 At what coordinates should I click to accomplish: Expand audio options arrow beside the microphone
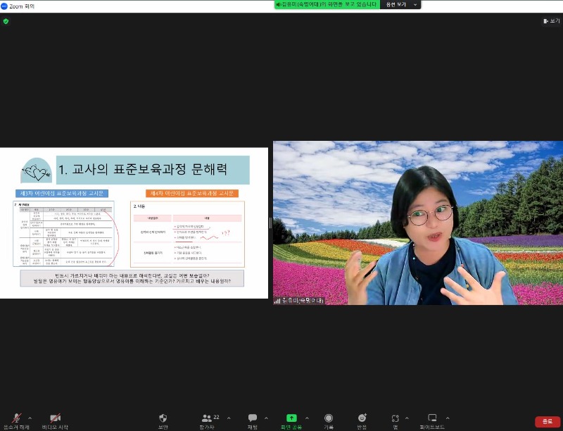(30, 418)
